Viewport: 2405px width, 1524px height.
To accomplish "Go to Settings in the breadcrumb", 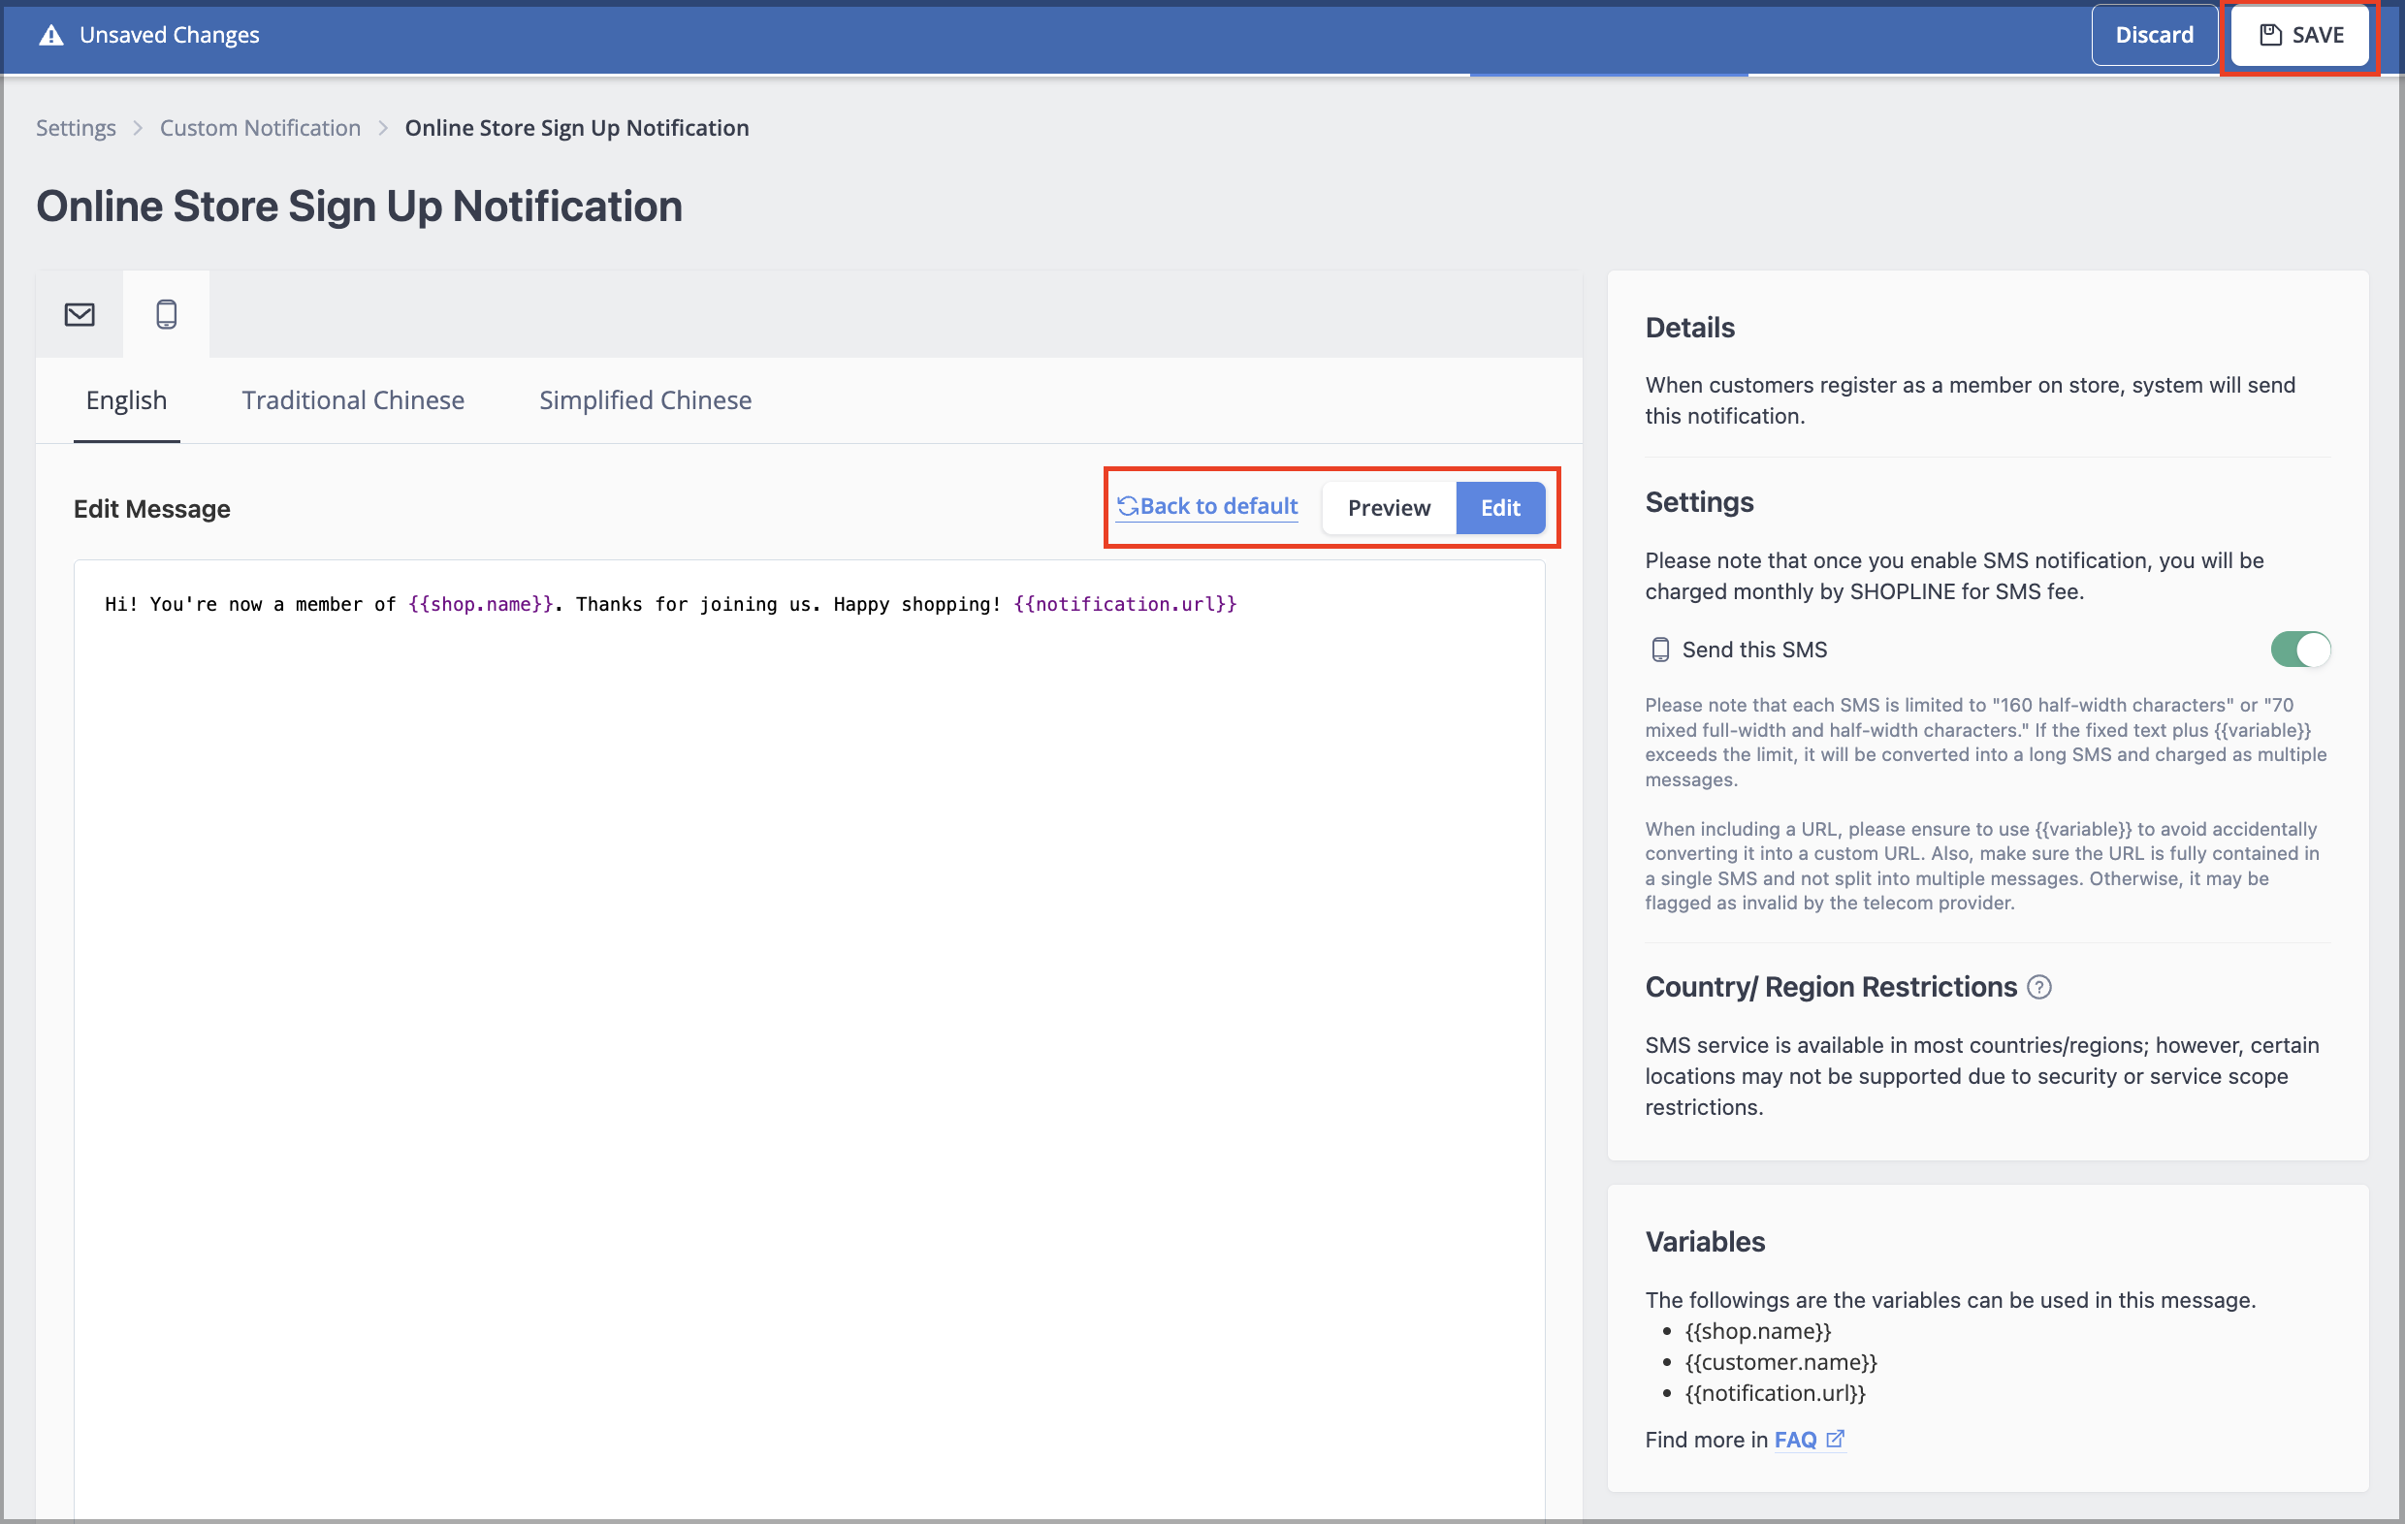I will [x=76, y=128].
